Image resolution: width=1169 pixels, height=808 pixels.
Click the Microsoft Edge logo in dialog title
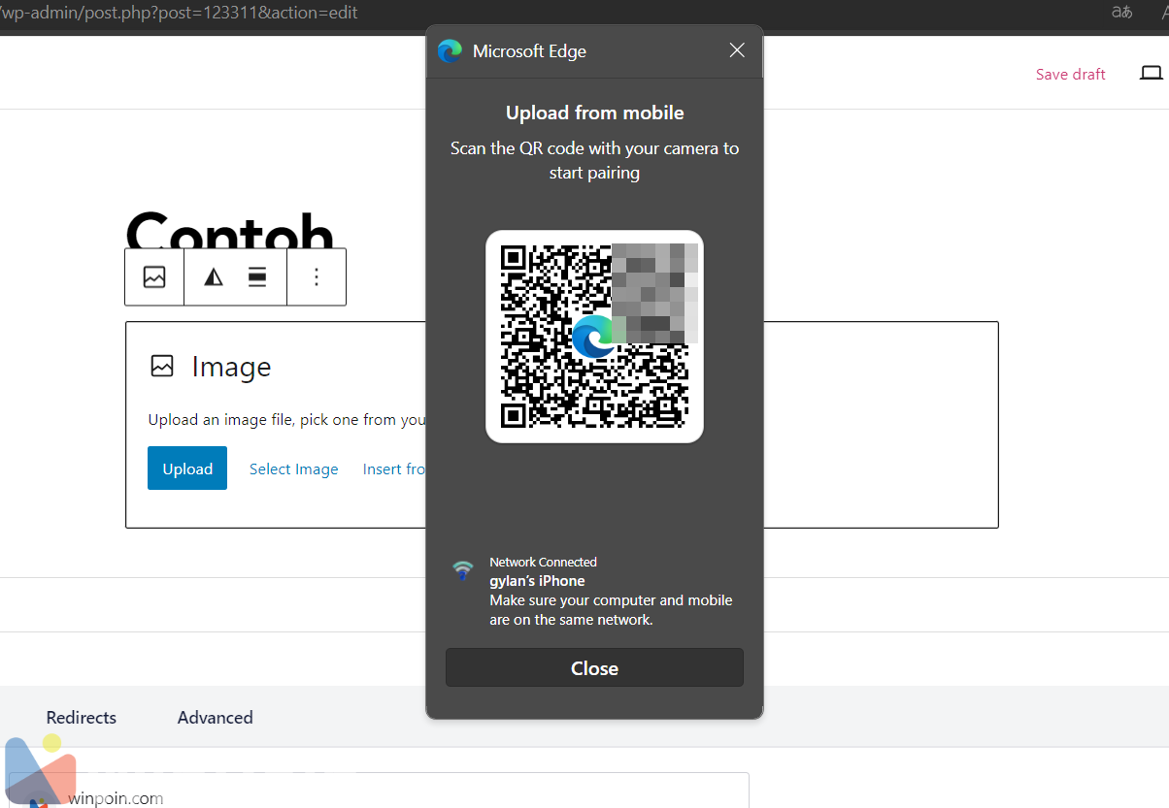tap(450, 51)
